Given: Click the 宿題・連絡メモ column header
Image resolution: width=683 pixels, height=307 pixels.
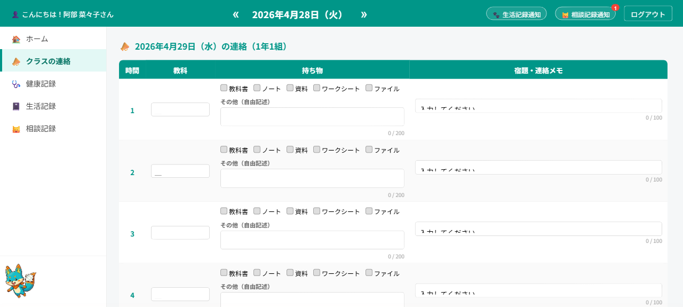Looking at the screenshot, I should [x=538, y=70].
